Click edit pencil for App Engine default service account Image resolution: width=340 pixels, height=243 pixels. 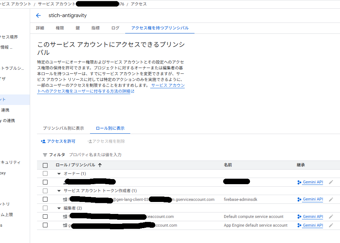pos(331,225)
